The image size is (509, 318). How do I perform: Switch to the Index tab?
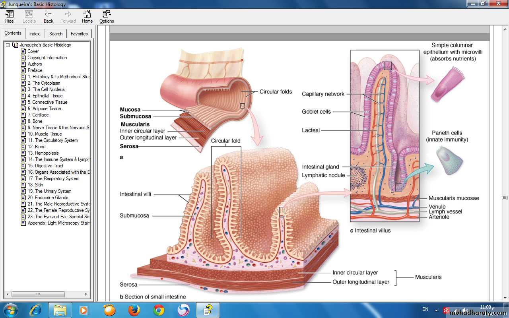35,34
